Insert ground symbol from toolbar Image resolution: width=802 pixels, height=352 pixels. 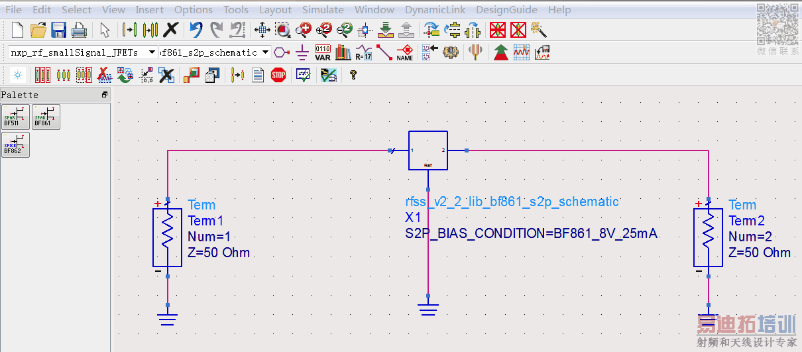tap(302, 52)
